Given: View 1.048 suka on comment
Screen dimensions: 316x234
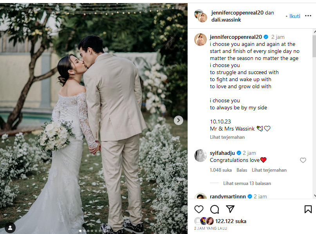Looking at the screenshot, I should point(221,170).
